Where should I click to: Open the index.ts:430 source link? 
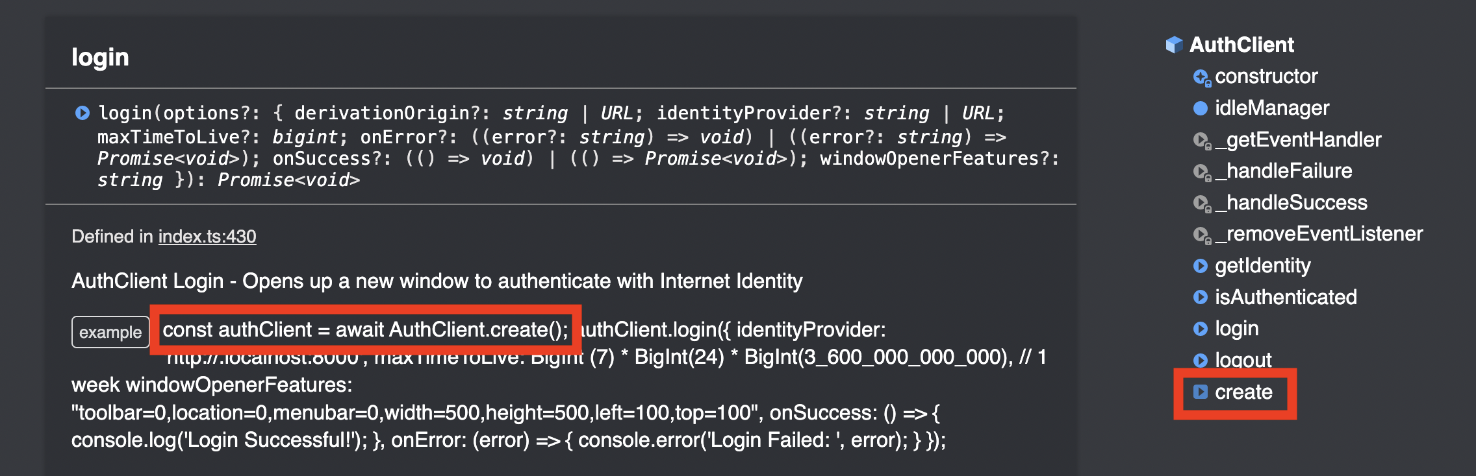(207, 236)
